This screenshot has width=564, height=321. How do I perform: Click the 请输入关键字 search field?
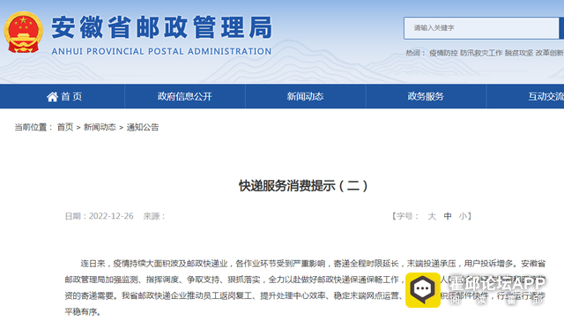coord(481,28)
